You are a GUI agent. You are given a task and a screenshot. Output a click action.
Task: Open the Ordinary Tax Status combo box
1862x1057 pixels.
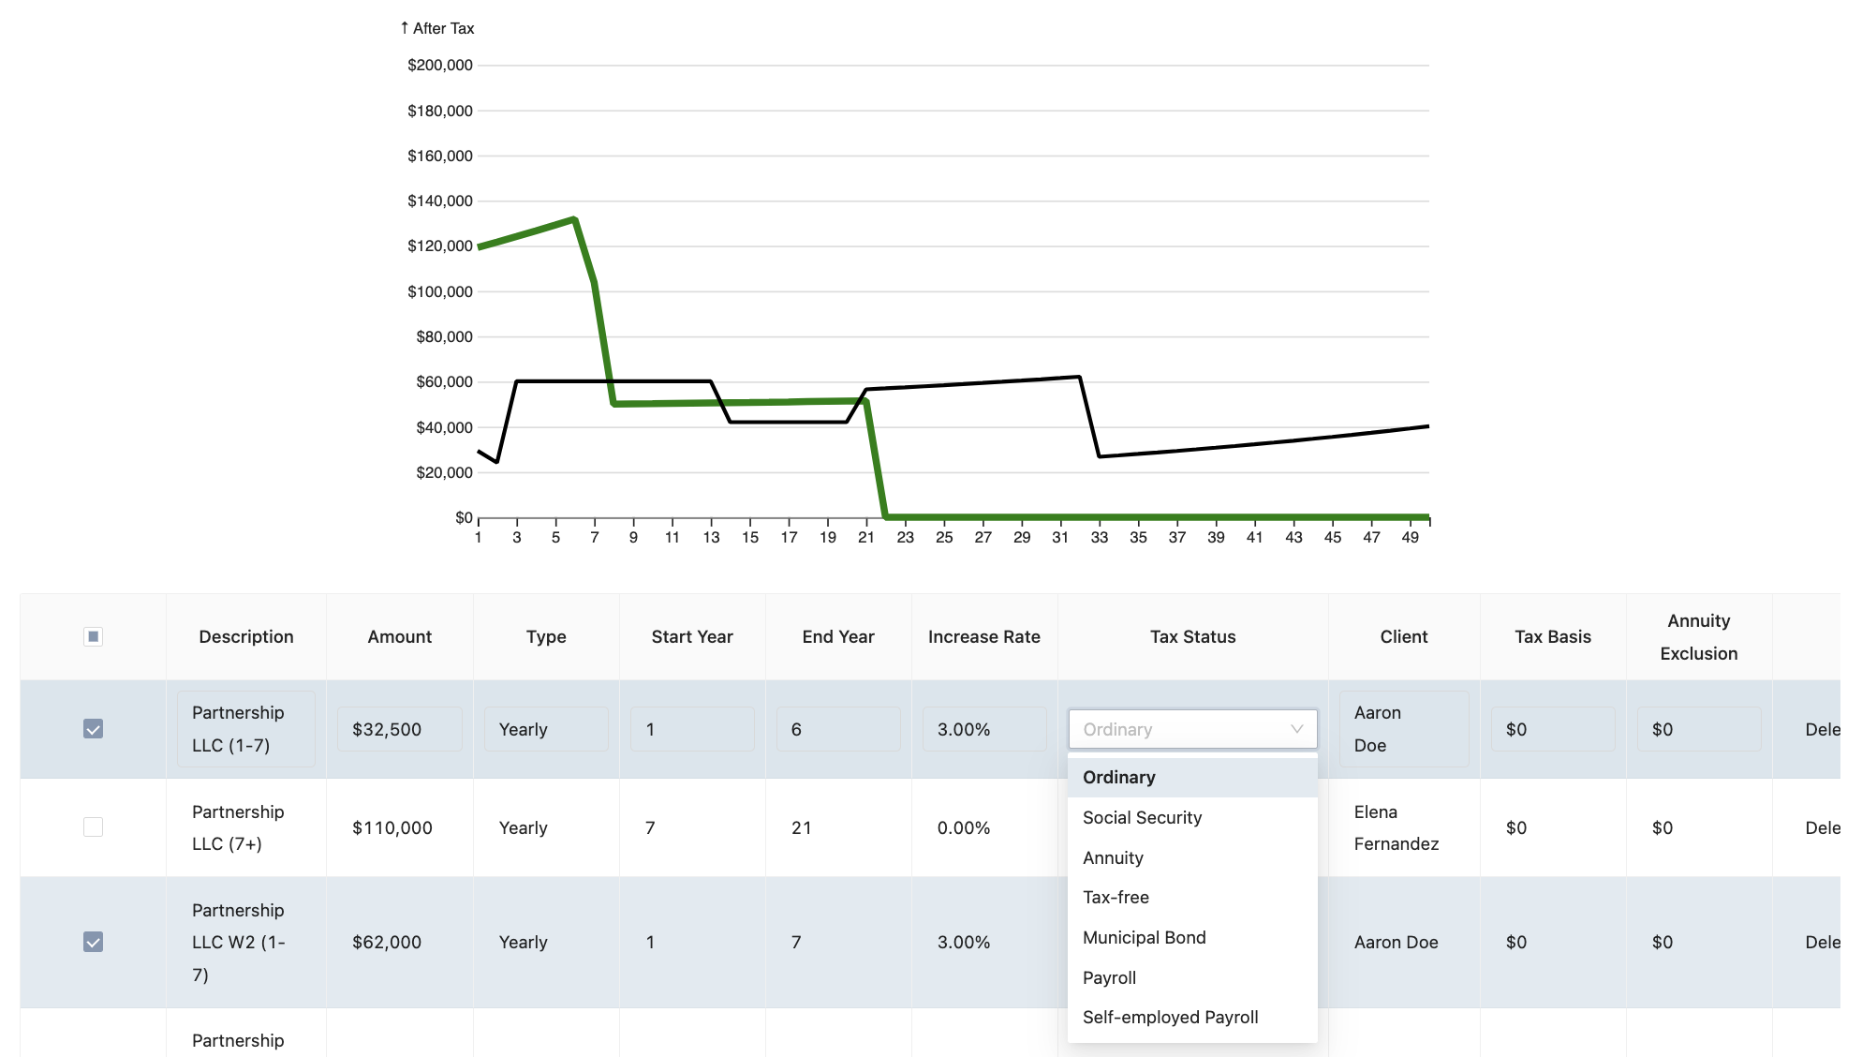coord(1192,729)
